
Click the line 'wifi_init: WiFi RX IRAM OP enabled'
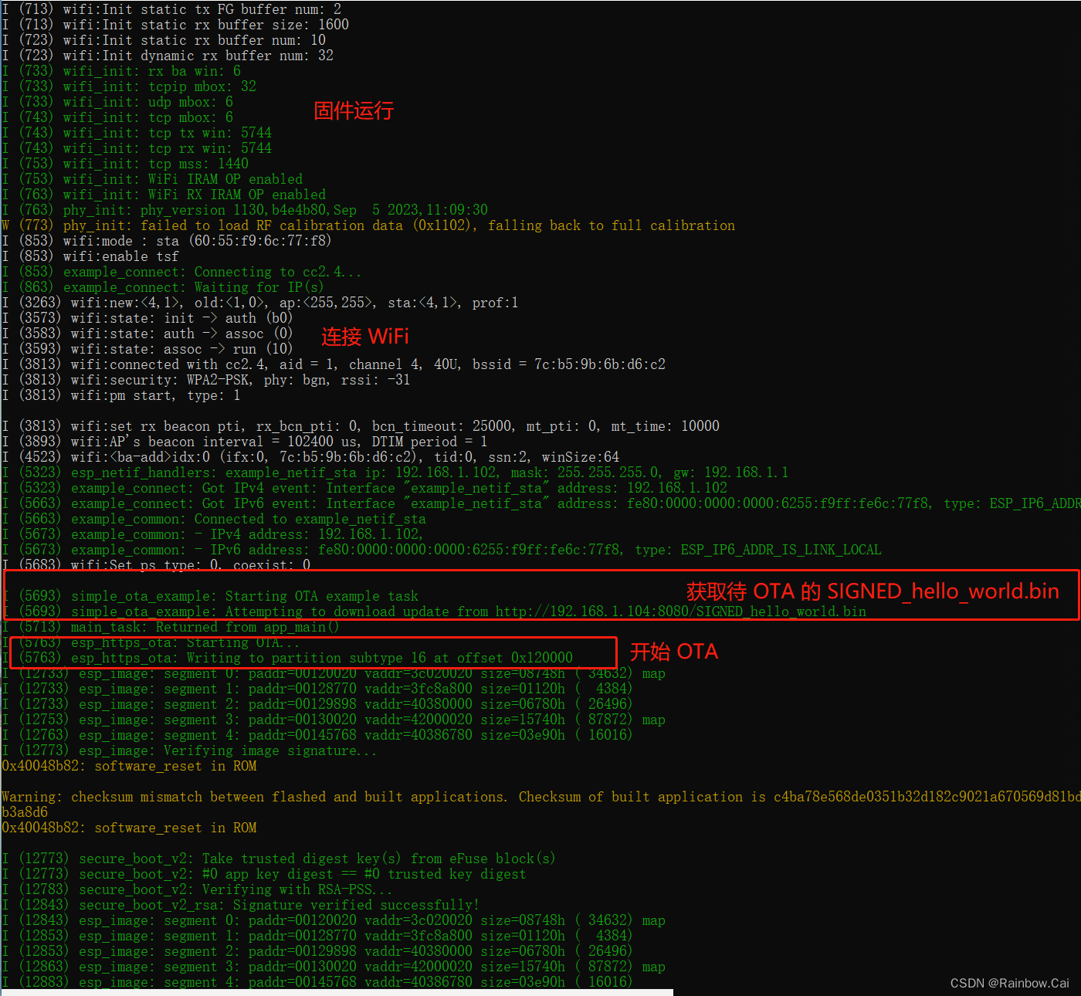(164, 195)
